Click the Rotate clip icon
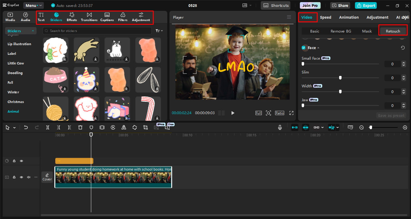 (x=135, y=127)
